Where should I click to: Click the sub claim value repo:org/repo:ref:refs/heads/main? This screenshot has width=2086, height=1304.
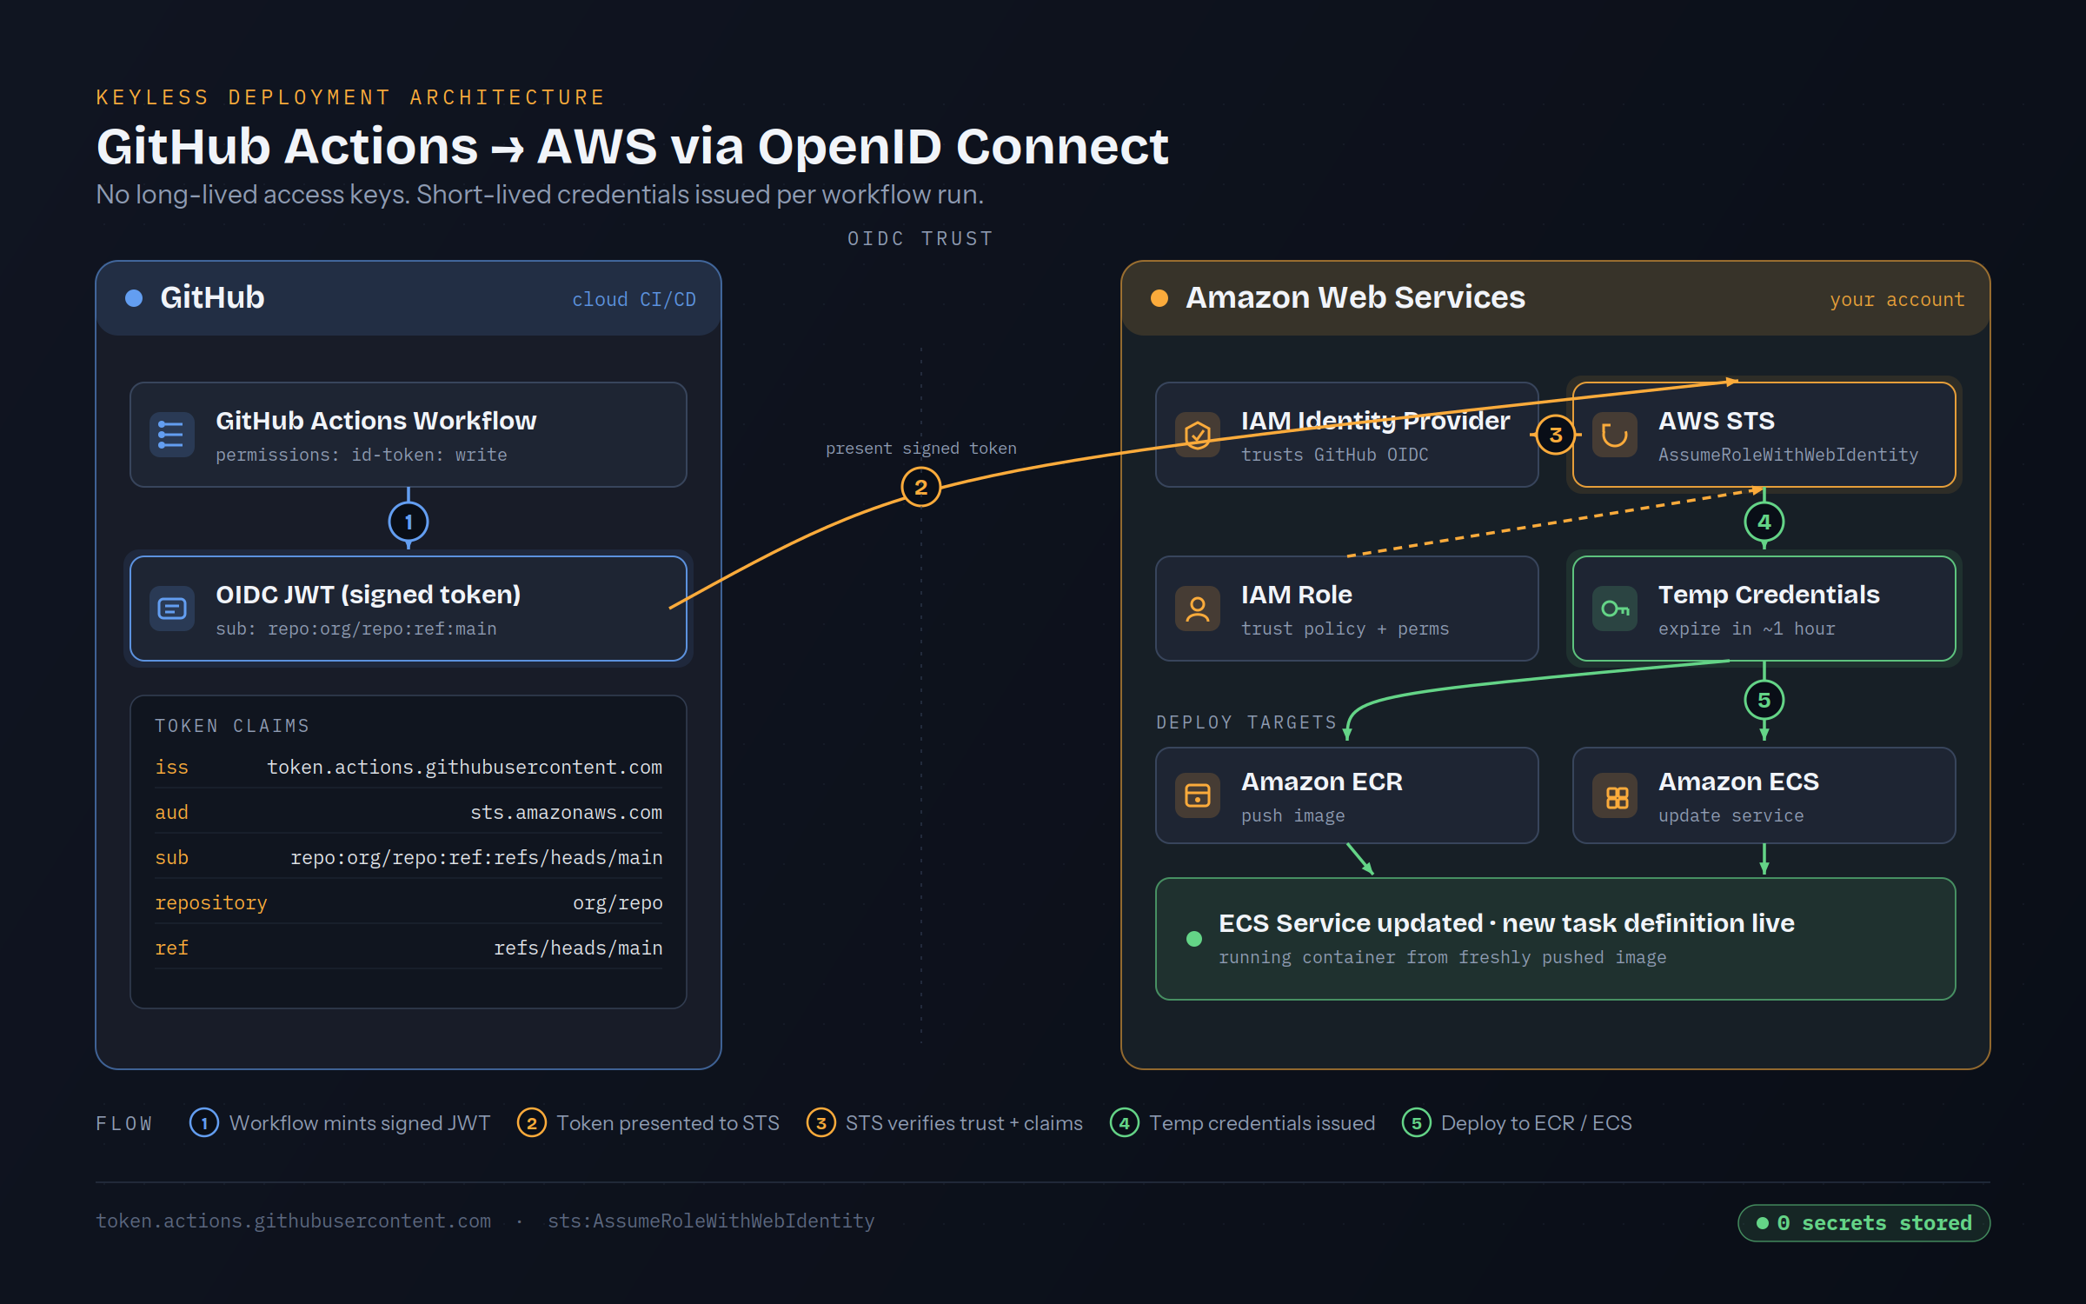[476, 857]
